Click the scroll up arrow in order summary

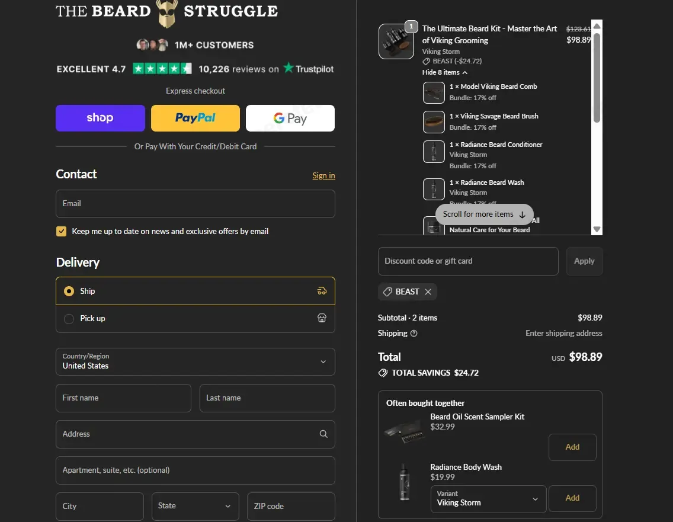point(597,25)
